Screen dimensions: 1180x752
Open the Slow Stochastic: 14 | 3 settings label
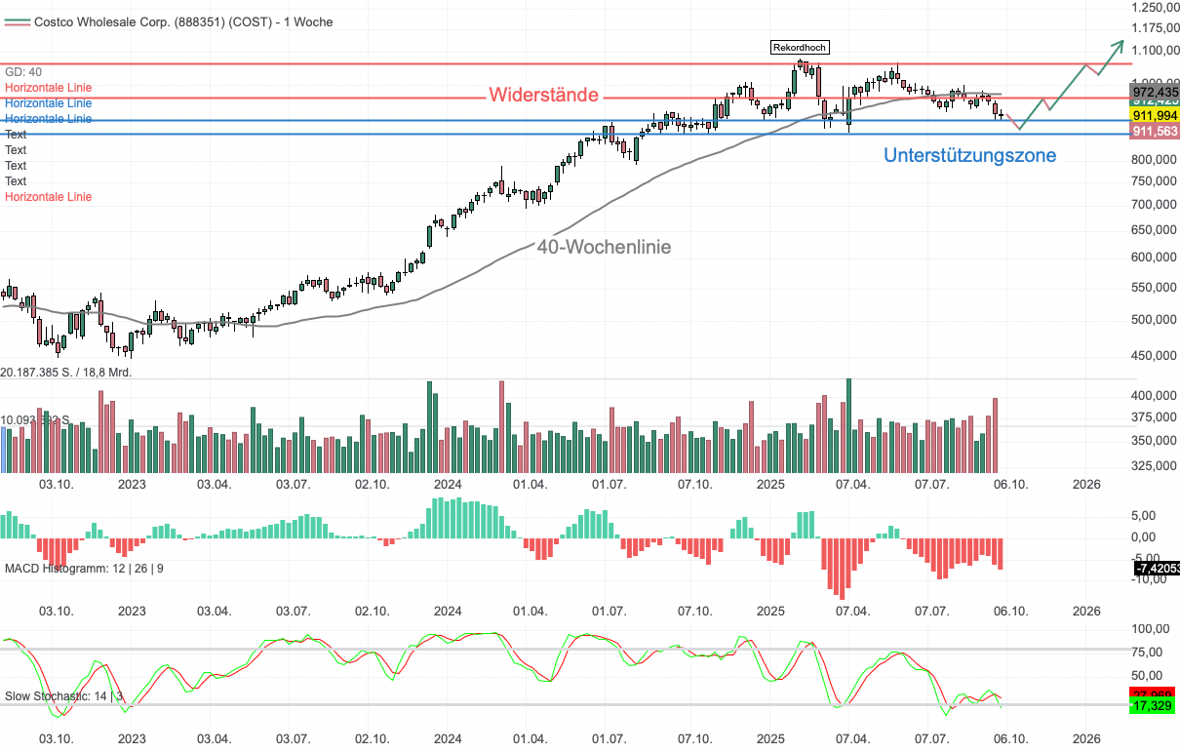pos(63,695)
